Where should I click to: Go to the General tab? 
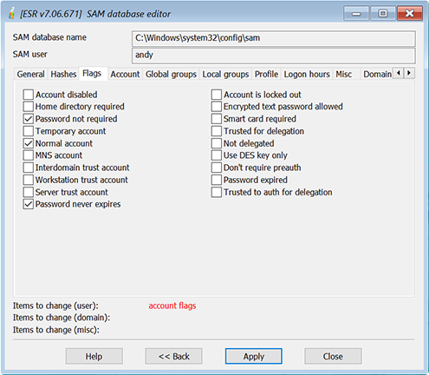pyautogui.click(x=31, y=75)
